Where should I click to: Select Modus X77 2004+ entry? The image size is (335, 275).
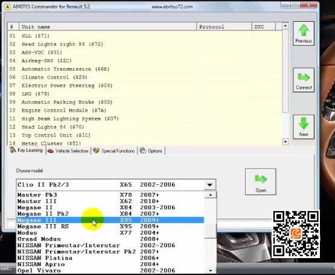coord(110,233)
